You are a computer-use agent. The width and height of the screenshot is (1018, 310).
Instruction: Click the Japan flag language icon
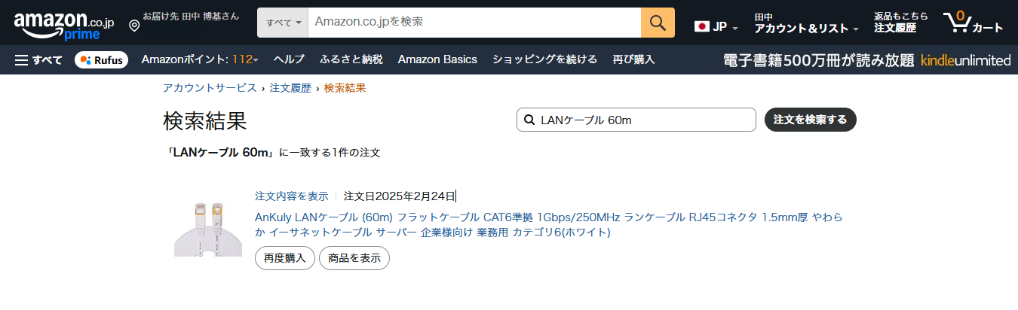(x=702, y=27)
